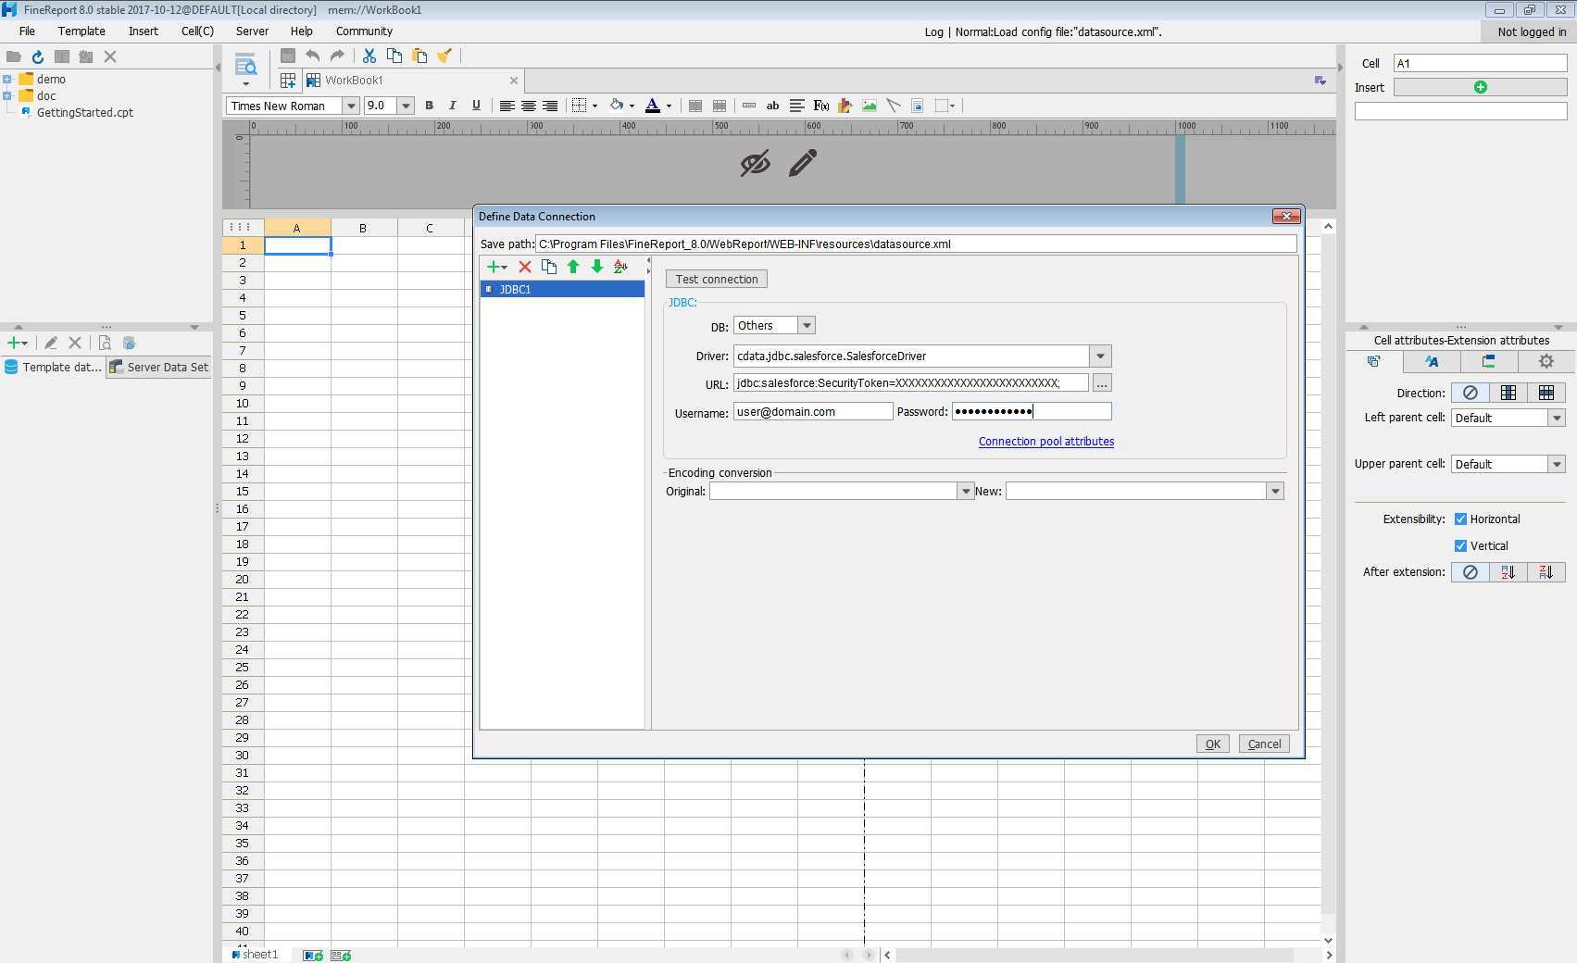Screen dimensions: 1577x963
Task: Expand the demo folder tree node
Action: point(7,80)
